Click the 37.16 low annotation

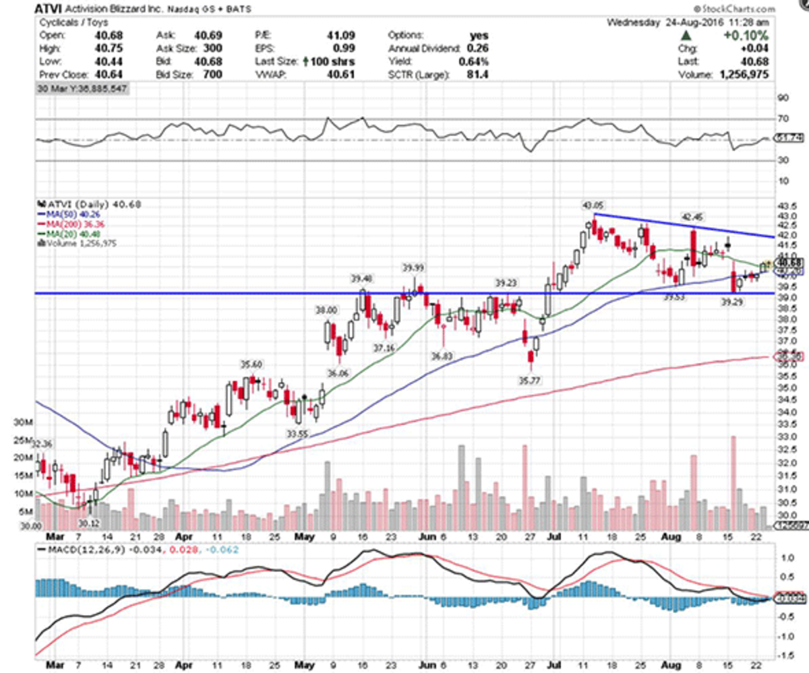pyautogui.click(x=384, y=348)
